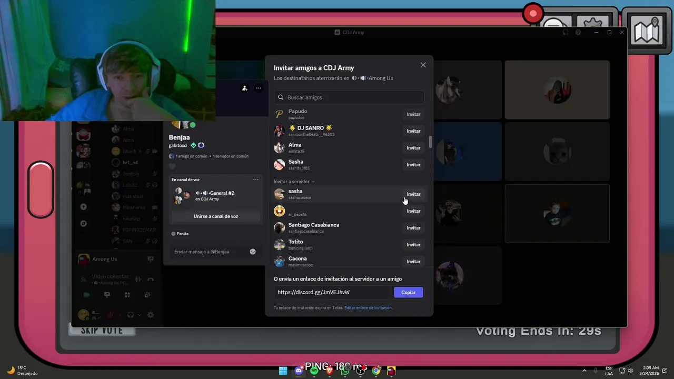Click the Buscar amigos search field
674x379 pixels.
(x=349, y=97)
